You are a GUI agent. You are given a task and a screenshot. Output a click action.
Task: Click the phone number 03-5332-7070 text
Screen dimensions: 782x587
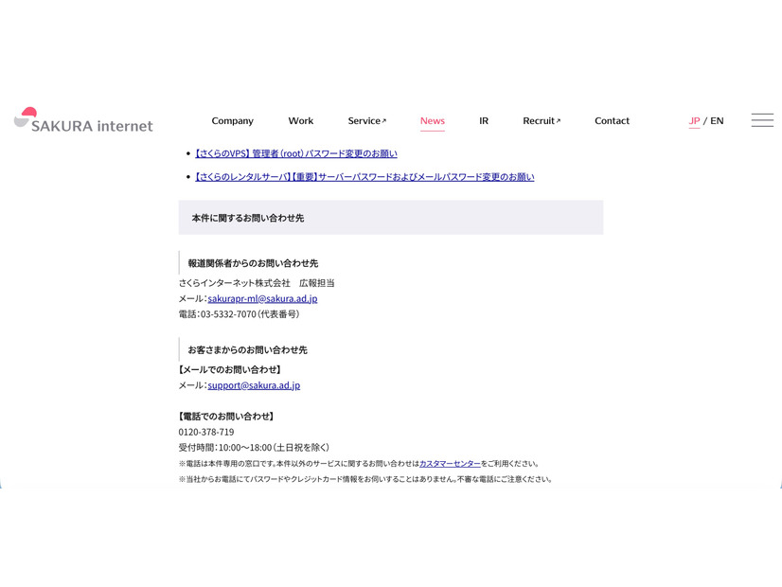[228, 314]
